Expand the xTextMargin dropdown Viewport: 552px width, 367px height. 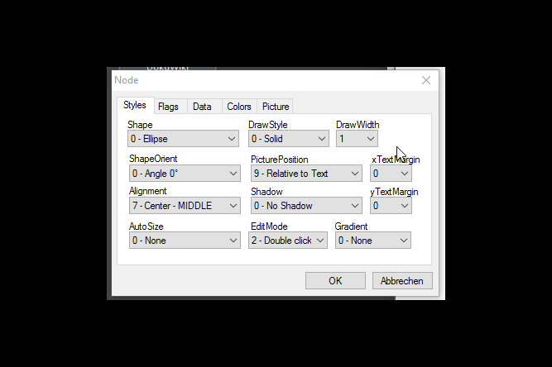coord(391,174)
